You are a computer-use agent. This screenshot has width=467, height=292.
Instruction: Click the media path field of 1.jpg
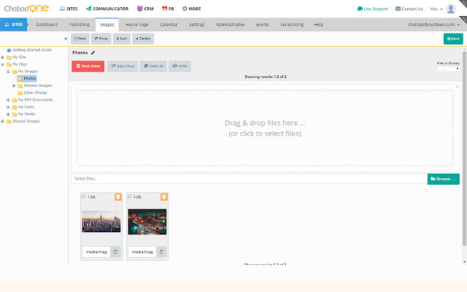pos(96,252)
